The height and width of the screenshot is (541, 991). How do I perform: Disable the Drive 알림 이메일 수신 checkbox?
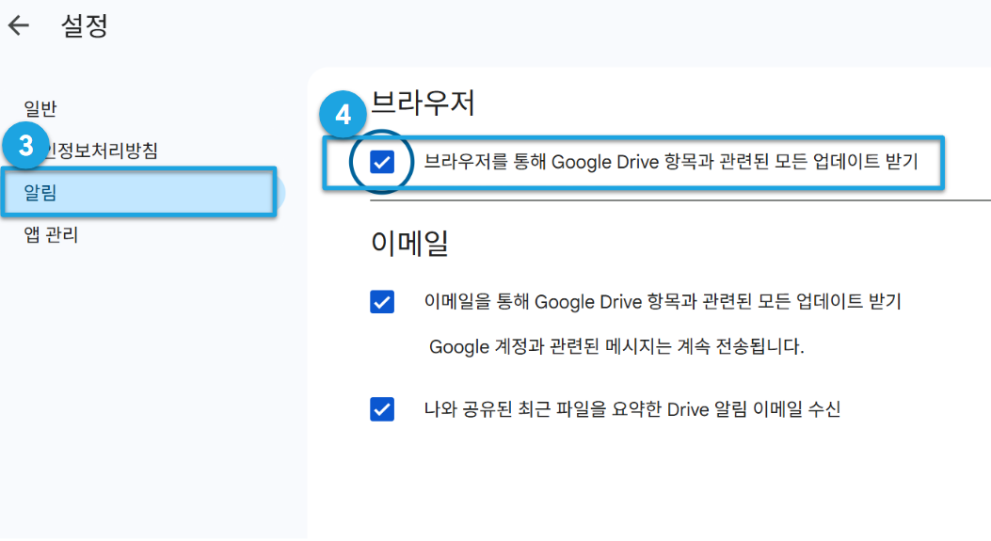(x=382, y=409)
